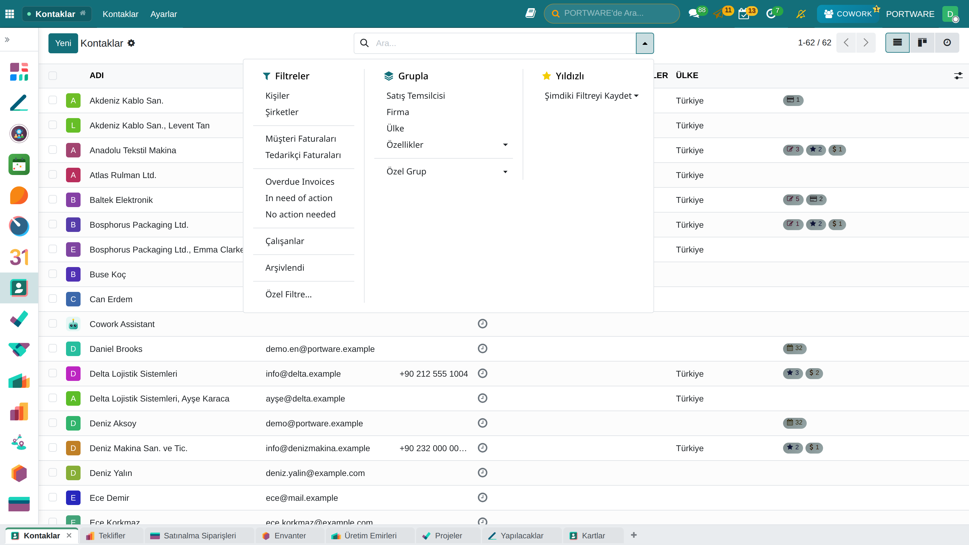Open the COWORK company switcher
969x545 pixels.
(848, 14)
